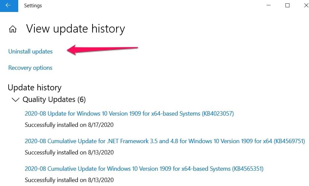The image size is (309, 186).
Task: Collapse the Quality Updates chevron
Action: (16, 100)
